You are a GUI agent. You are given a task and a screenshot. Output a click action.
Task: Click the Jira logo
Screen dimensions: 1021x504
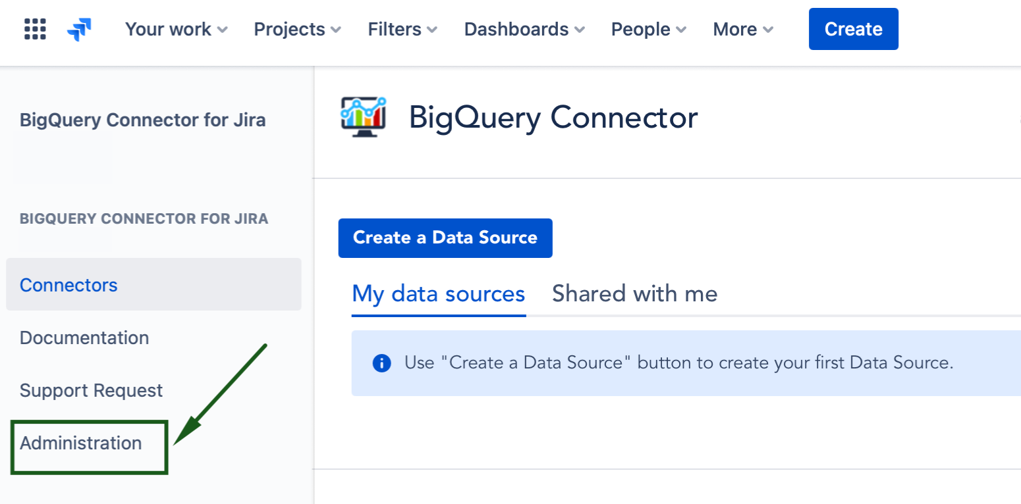click(x=79, y=29)
